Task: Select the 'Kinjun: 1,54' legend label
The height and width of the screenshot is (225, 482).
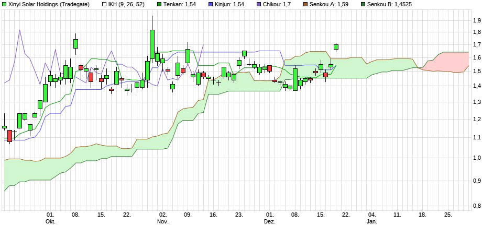Action: tap(230, 4)
